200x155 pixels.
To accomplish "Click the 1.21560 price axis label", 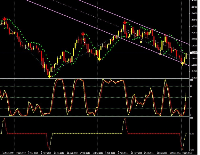I will click(x=194, y=71).
